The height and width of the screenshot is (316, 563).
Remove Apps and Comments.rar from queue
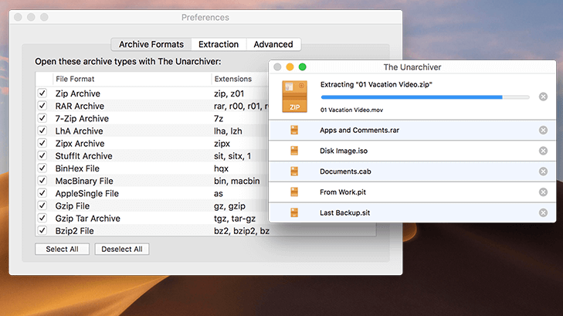[x=543, y=130]
